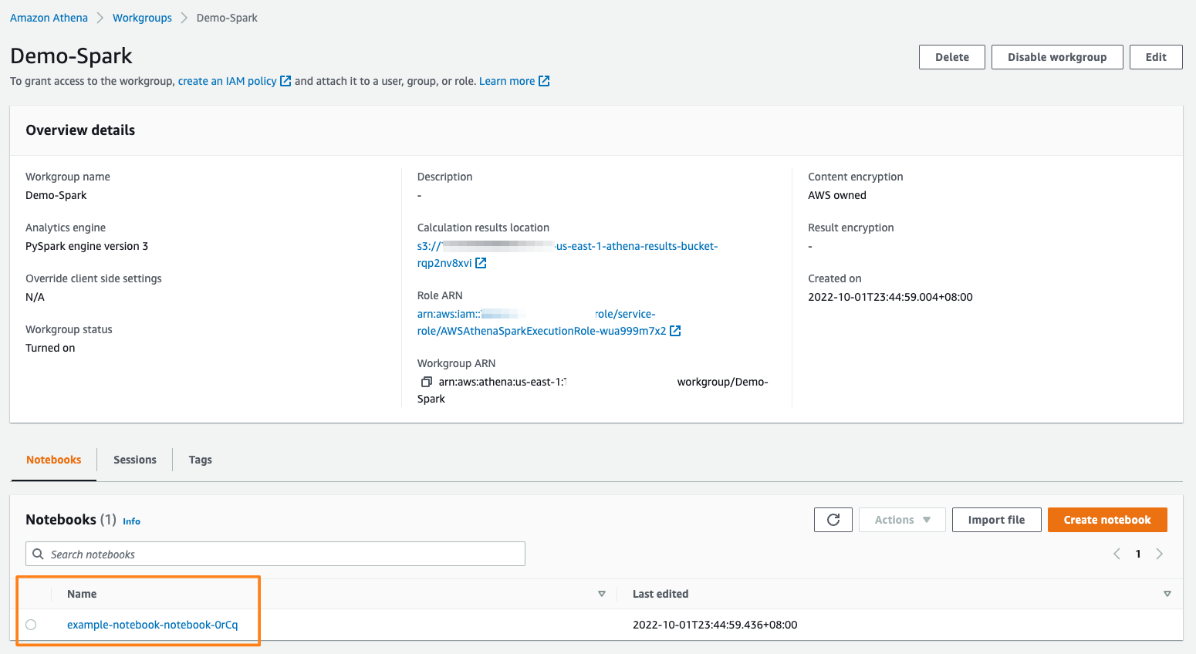The image size is (1196, 654).
Task: Navigate to Workgroups via breadcrumb
Action: tap(142, 17)
